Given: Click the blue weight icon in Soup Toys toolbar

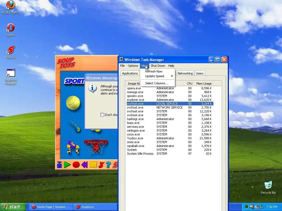Looking at the screenshot, I should coord(59,165).
